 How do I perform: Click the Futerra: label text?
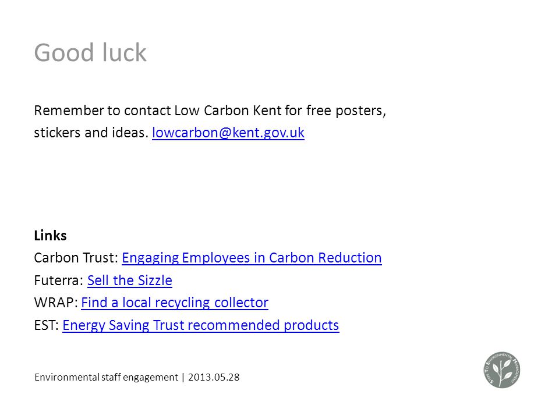pyautogui.click(x=59, y=280)
